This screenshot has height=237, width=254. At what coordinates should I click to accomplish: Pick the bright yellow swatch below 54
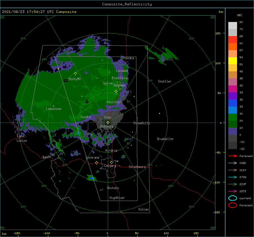coord(233,61)
